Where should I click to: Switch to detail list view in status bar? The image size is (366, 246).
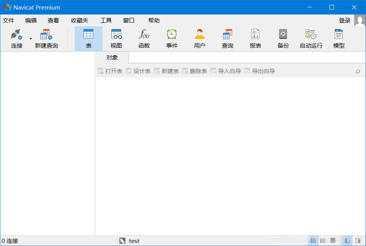coord(323,240)
